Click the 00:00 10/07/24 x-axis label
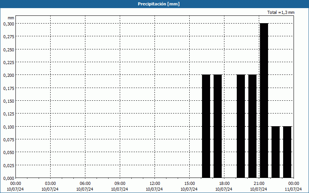 pos(15,186)
